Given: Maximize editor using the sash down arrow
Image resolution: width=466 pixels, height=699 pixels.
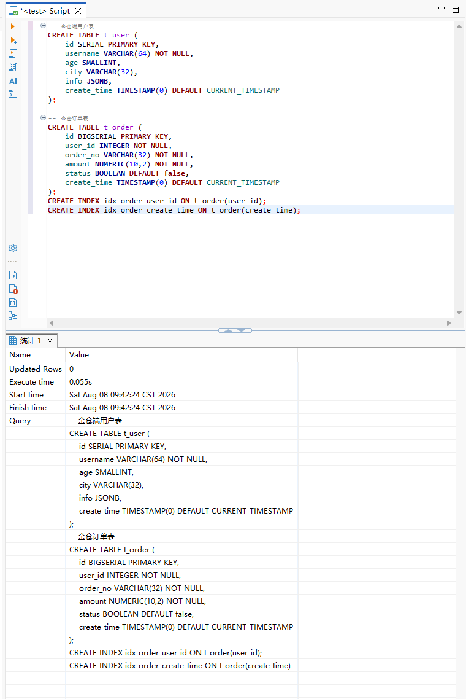Looking at the screenshot, I should [x=242, y=330].
